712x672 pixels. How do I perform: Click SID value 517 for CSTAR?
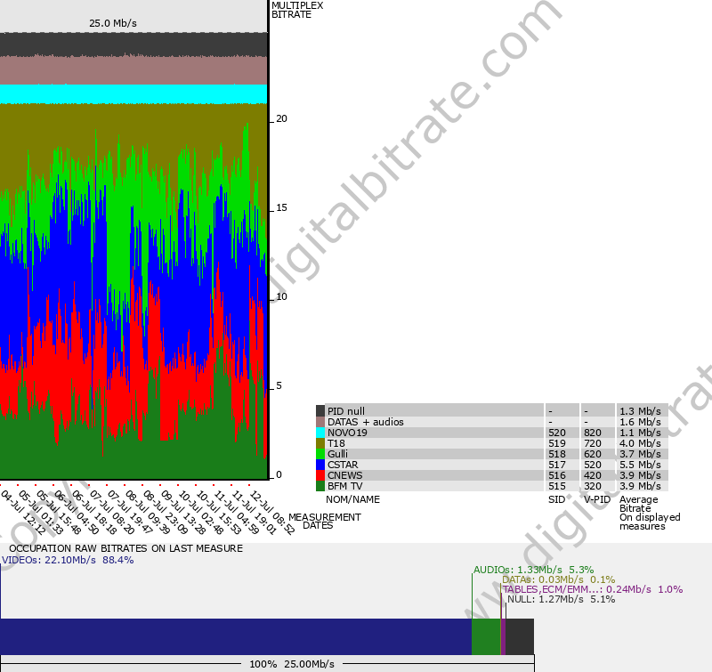click(x=557, y=465)
